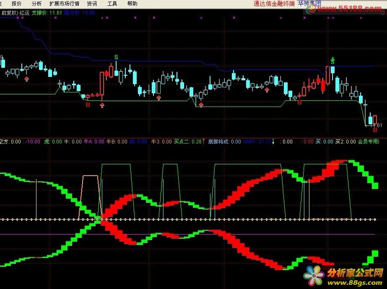The height and width of the screenshot is (289, 387).
Task: Click the -10.00 indicator value
Action: (x=33, y=141)
